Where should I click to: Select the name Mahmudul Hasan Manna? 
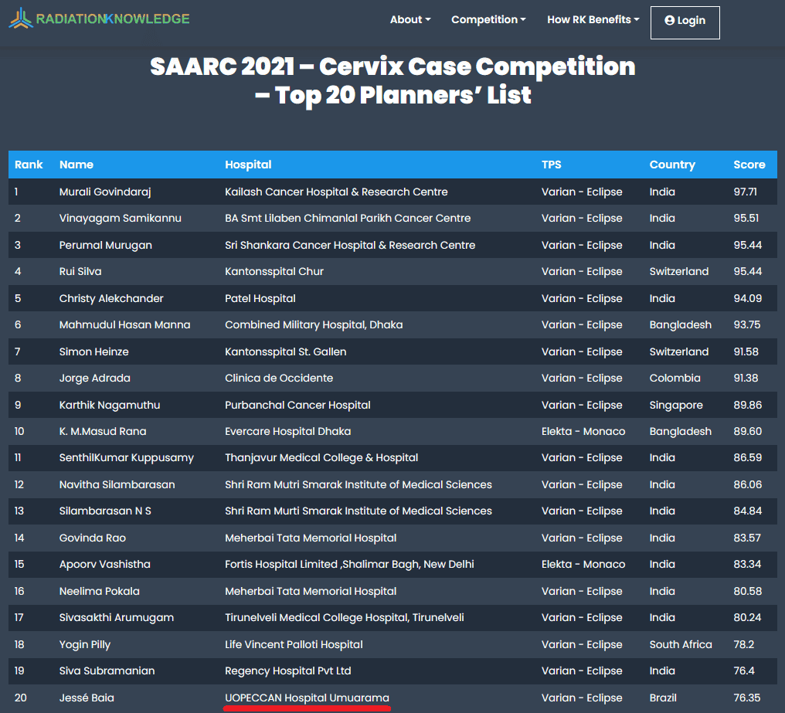(x=124, y=325)
